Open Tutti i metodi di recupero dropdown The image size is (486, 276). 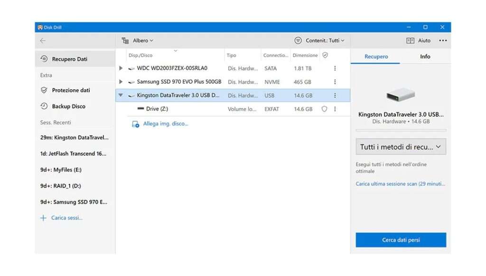coord(401,147)
